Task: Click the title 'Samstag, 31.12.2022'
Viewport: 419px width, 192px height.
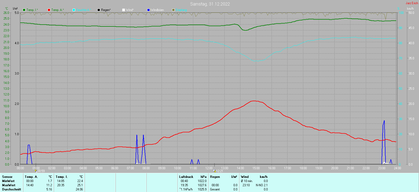Action: point(210,4)
